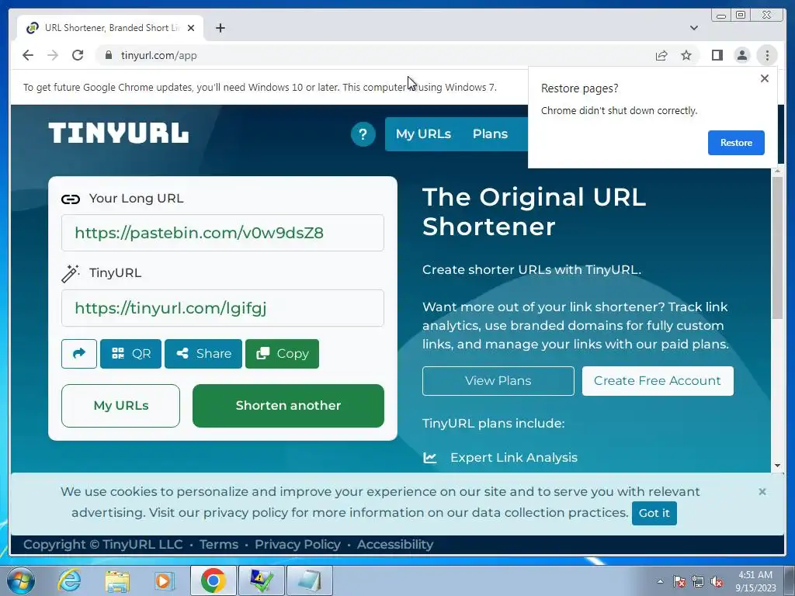View site info via the padlock icon

point(108,55)
